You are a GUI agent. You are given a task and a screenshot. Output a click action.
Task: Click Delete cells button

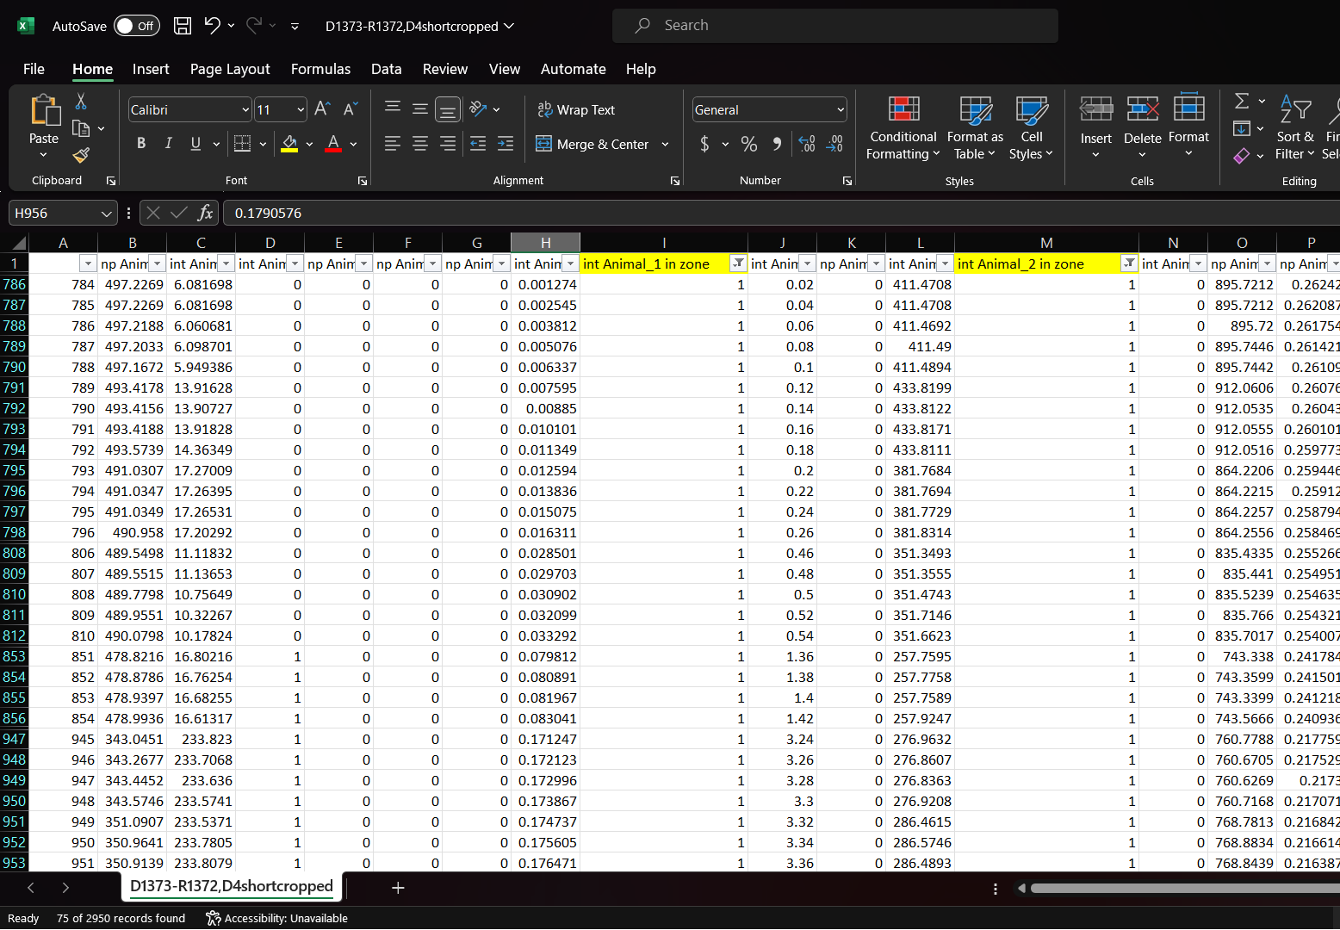tap(1143, 127)
